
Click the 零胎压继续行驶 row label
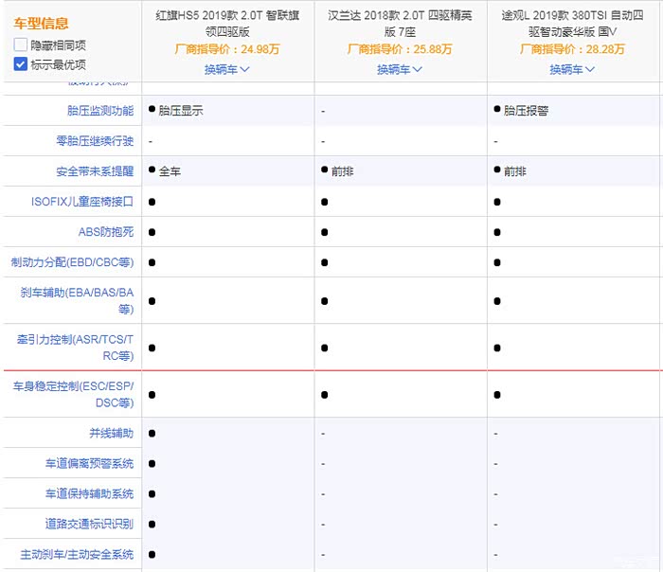[x=95, y=141]
